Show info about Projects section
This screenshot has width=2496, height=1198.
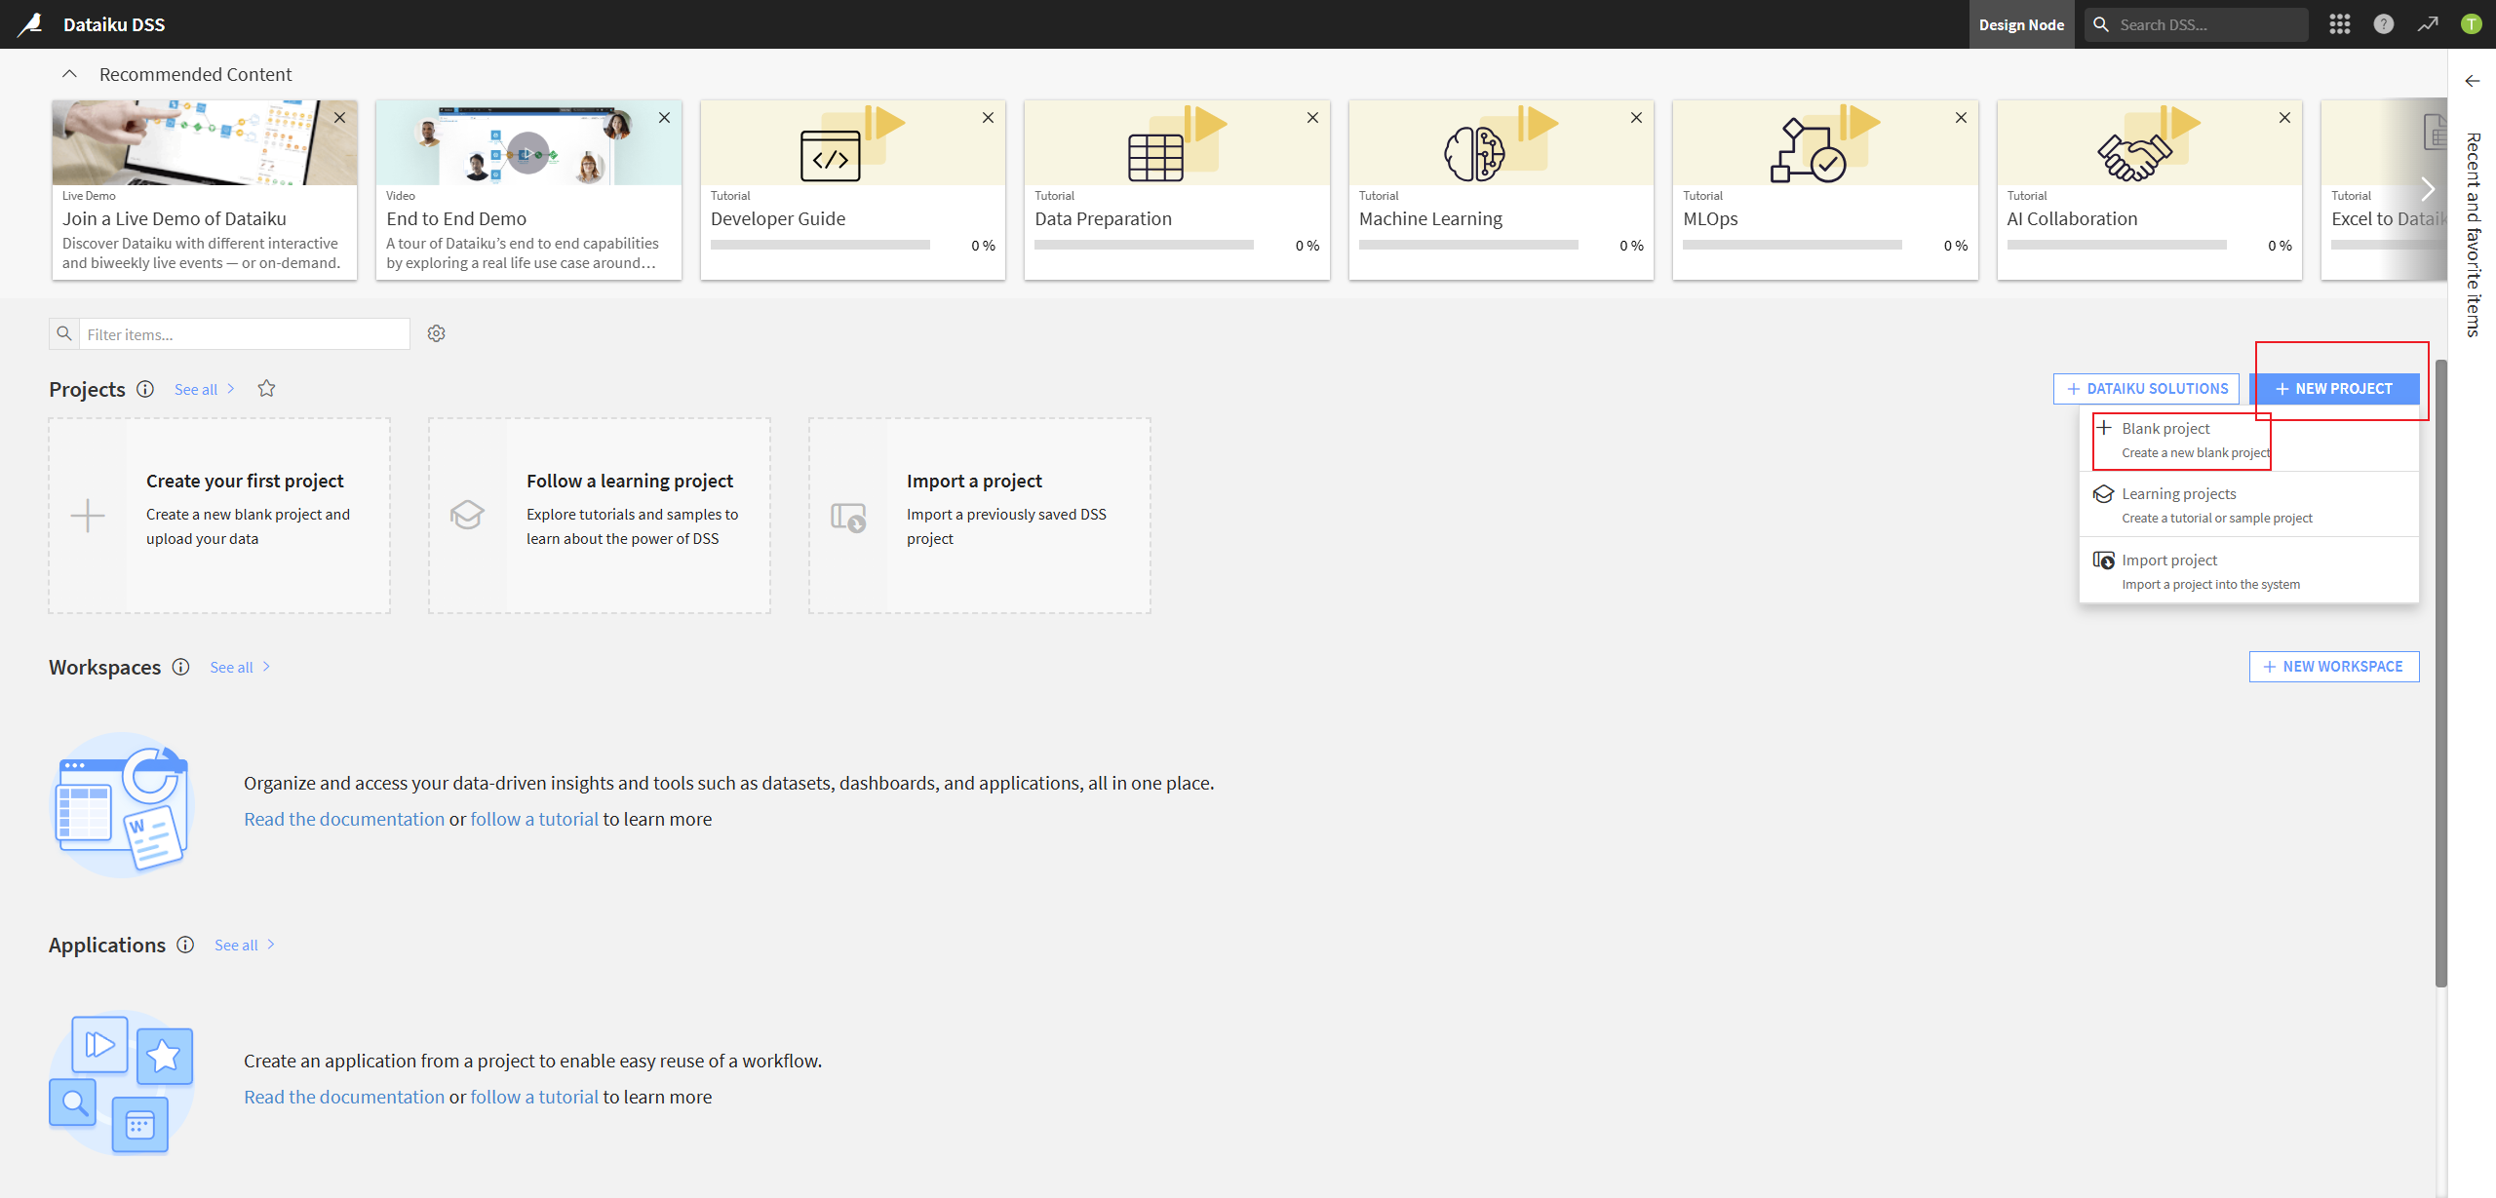145,389
